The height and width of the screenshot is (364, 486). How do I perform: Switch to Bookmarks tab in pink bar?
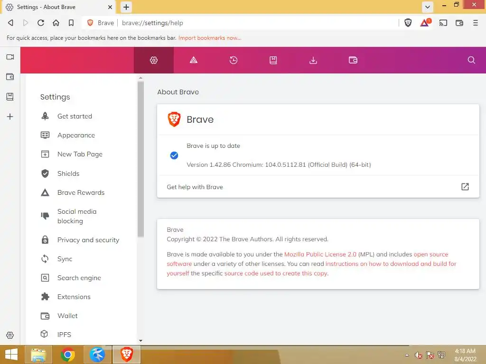(x=273, y=60)
